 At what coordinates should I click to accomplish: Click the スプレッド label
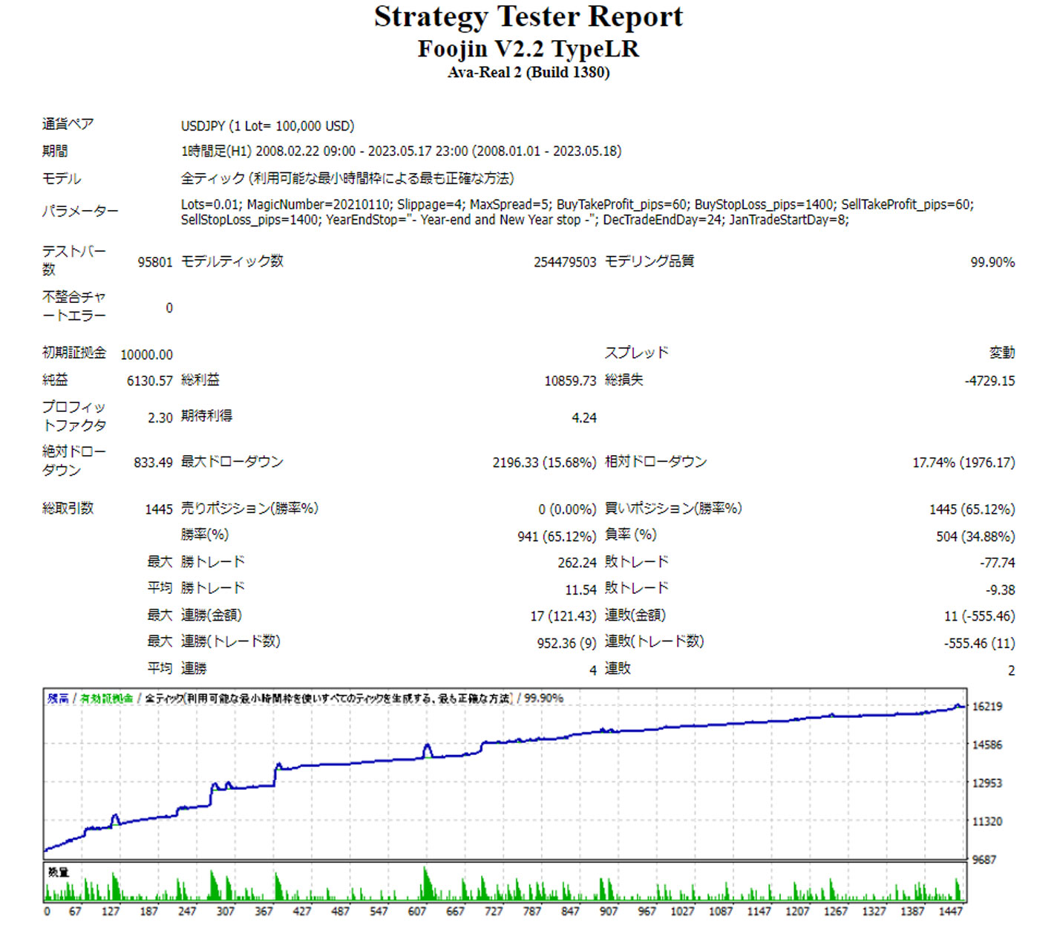click(637, 353)
